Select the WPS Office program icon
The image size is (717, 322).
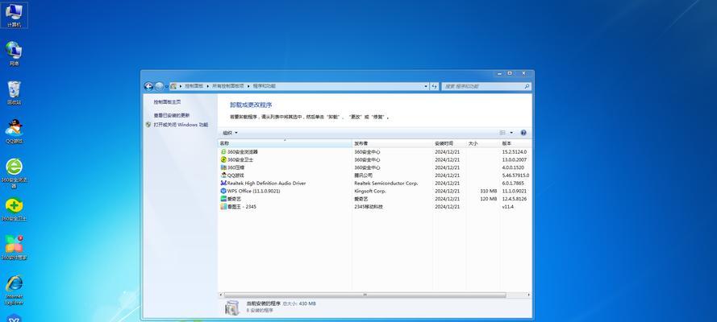pyautogui.click(x=223, y=191)
